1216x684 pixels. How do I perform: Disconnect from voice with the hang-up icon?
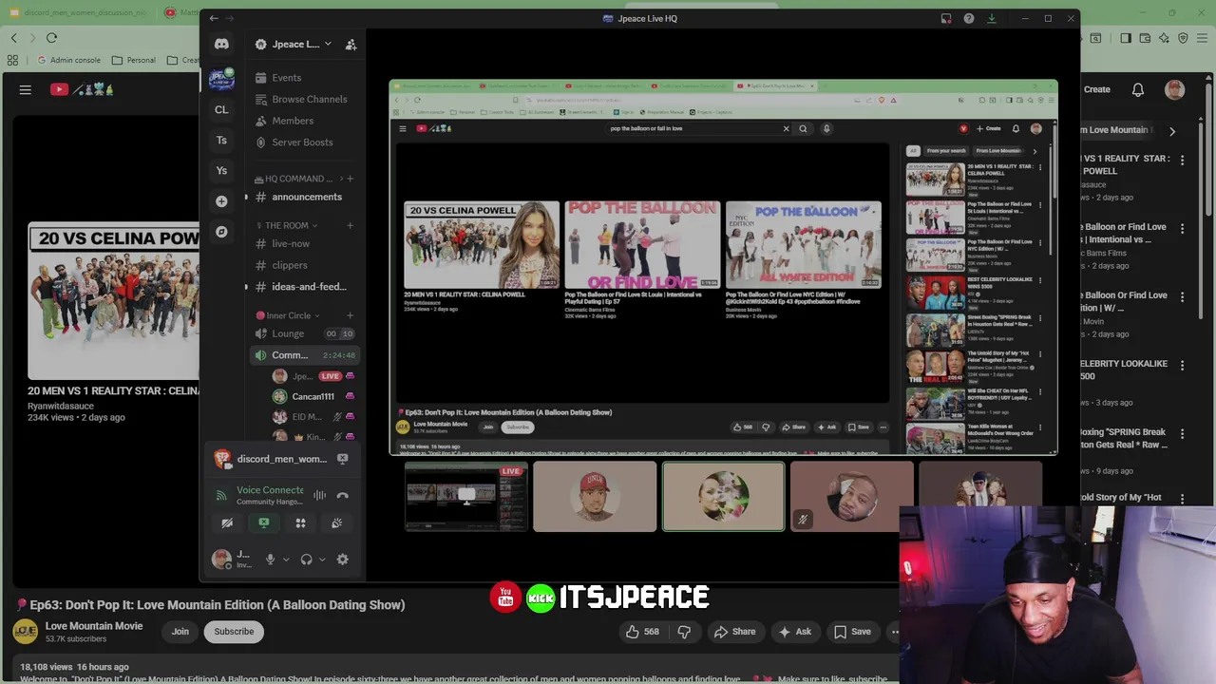pos(342,495)
